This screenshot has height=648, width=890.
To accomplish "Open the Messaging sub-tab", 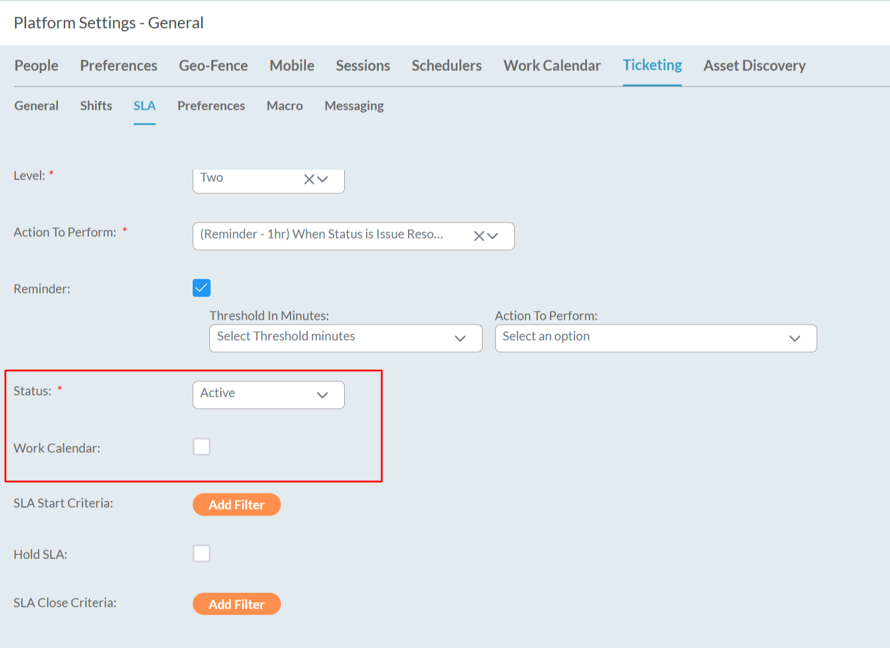I will 354,106.
